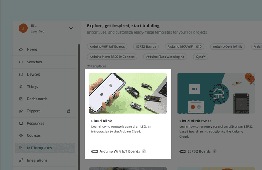
Task: Click the Triggers lock icon
Action: click(69, 111)
